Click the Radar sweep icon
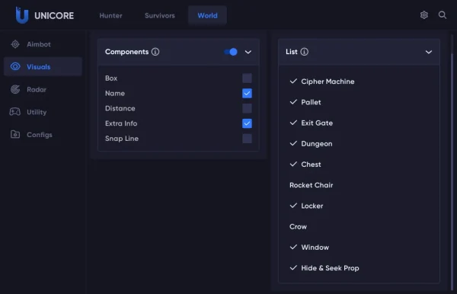The image size is (457, 294). 15,89
